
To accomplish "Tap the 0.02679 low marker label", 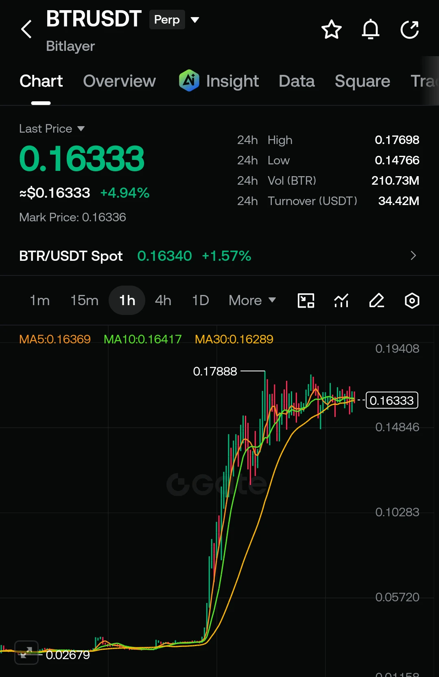I will [68, 655].
